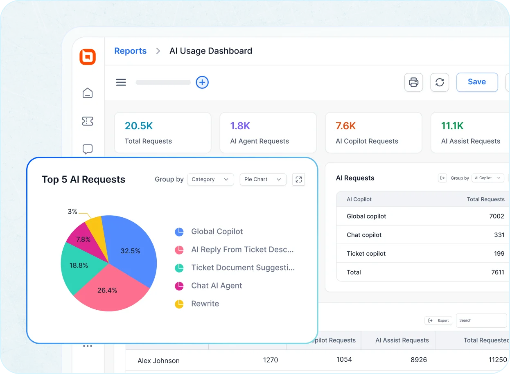The height and width of the screenshot is (374, 510).
Task: Open the Pie Chart type dropdown
Action: pos(263,179)
